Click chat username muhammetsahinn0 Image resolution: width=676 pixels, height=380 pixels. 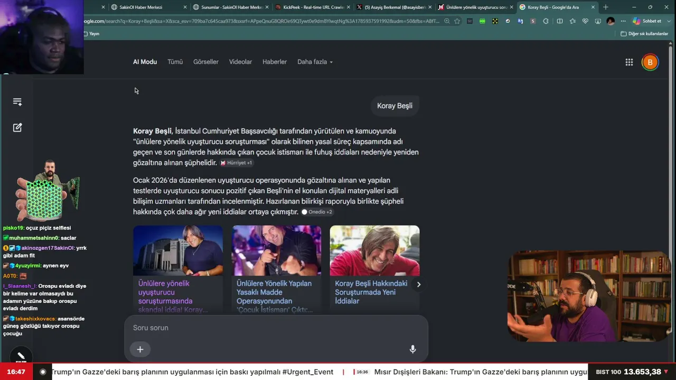pos(34,238)
